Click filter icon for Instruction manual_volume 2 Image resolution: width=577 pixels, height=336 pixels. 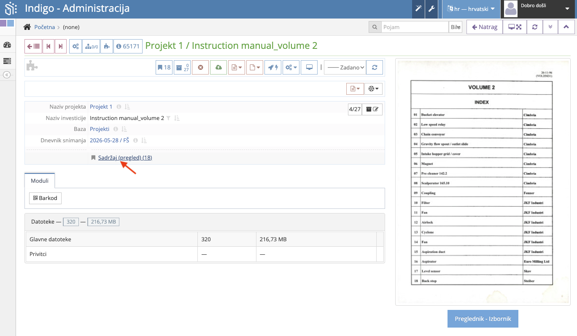tap(168, 118)
